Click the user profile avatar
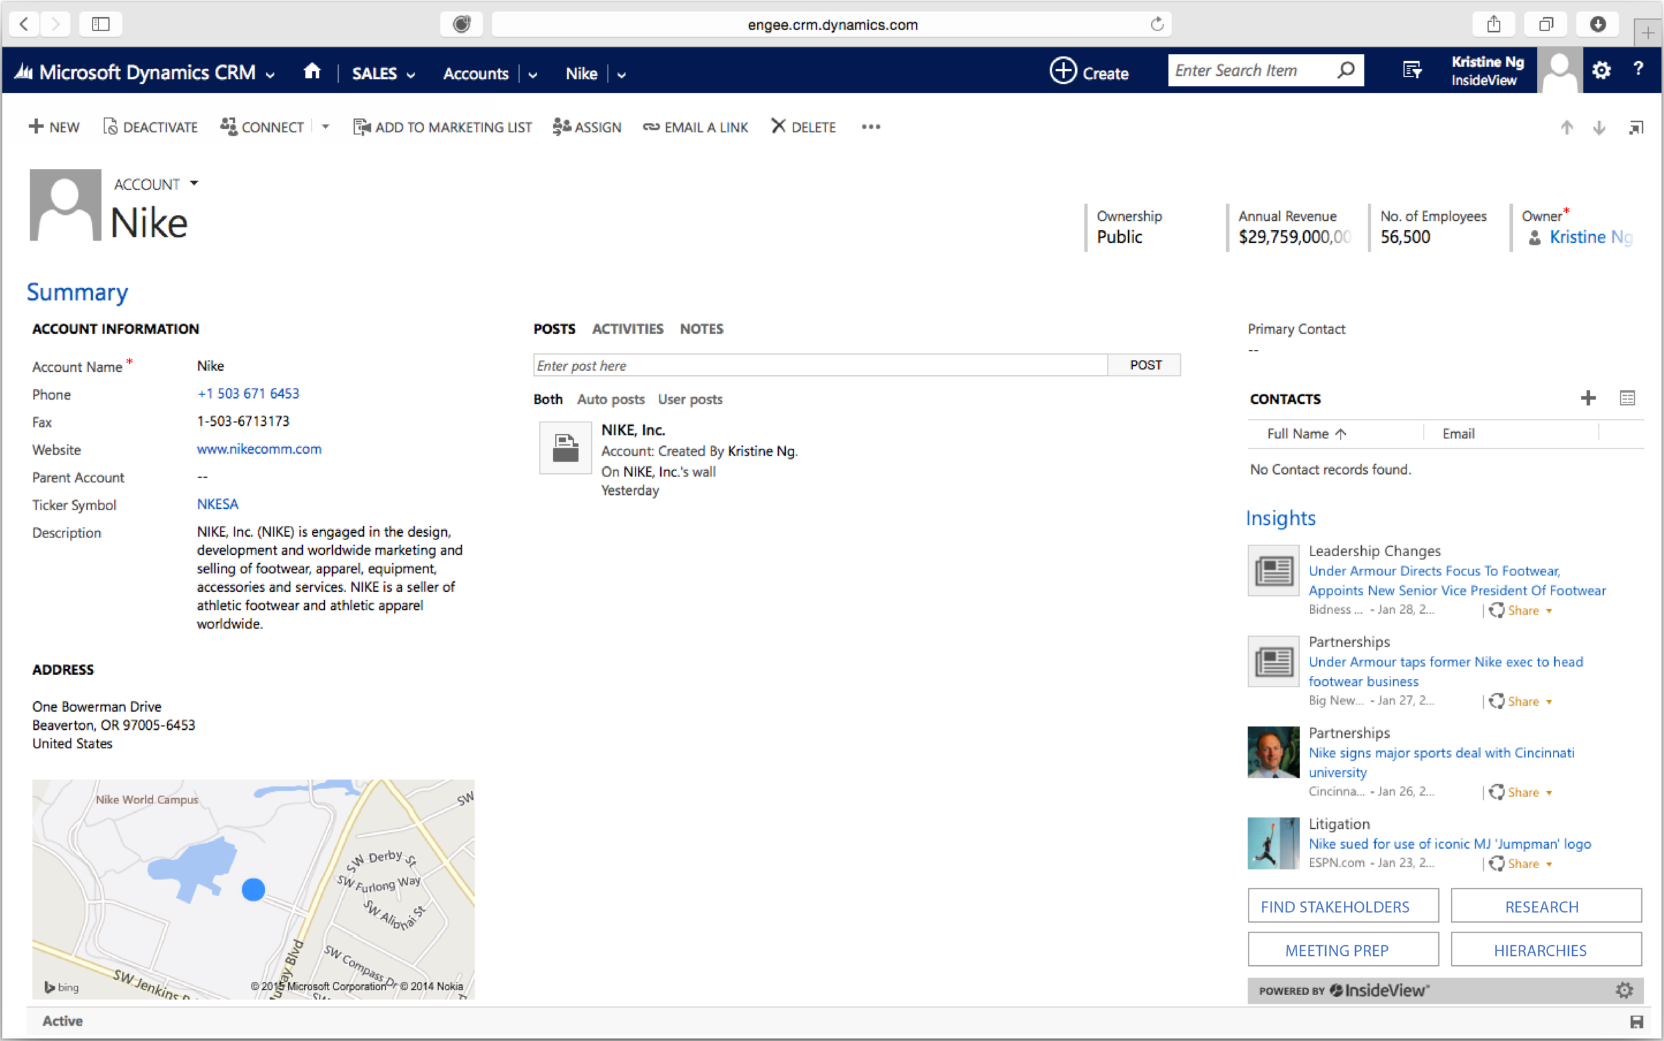1664x1041 pixels. click(x=1560, y=71)
